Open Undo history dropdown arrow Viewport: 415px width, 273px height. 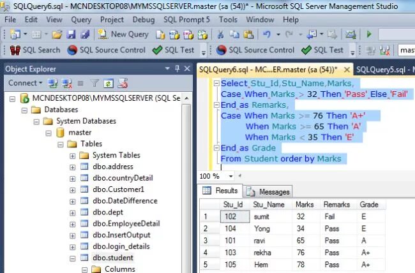[278, 34]
